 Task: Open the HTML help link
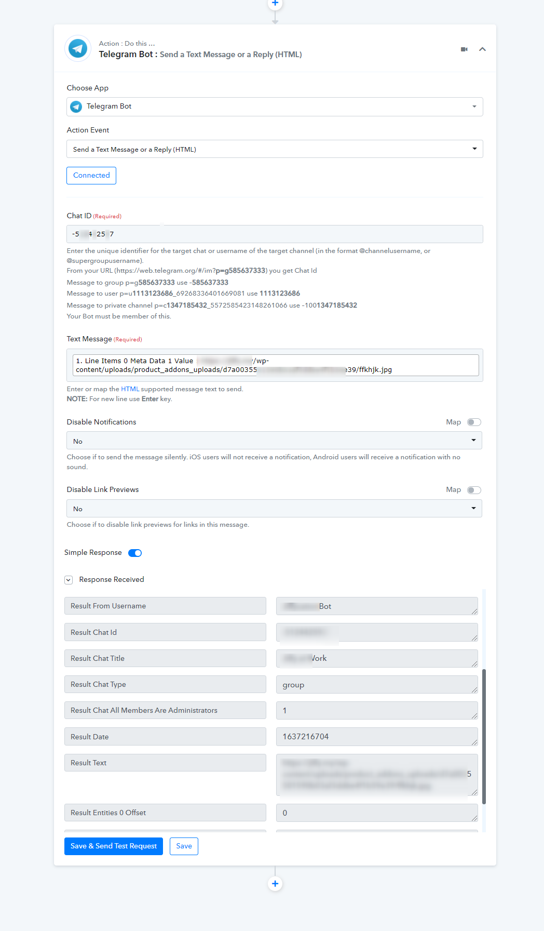pyautogui.click(x=130, y=389)
